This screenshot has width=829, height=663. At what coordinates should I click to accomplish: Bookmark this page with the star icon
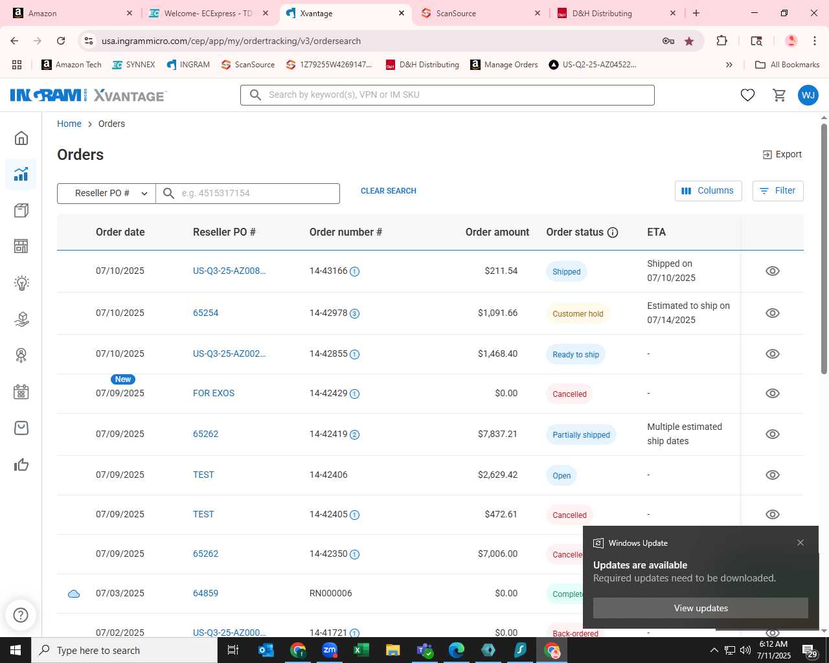(x=689, y=41)
